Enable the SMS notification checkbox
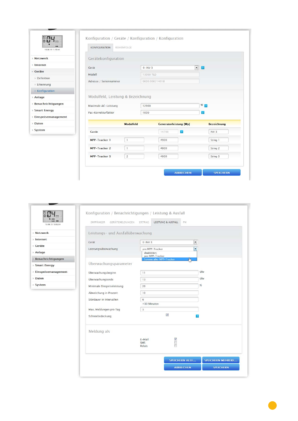The image size is (298, 421). click(176, 342)
